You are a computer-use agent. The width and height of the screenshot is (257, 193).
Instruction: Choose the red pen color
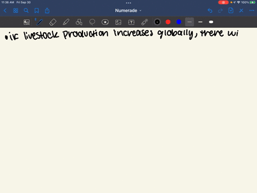(x=168, y=22)
